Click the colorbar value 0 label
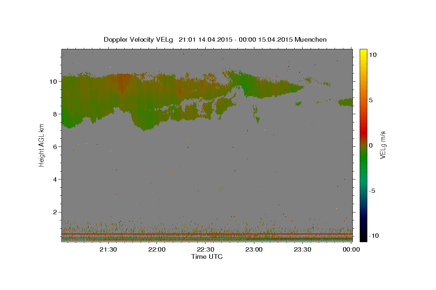This screenshot has width=436, height=290. point(371,145)
